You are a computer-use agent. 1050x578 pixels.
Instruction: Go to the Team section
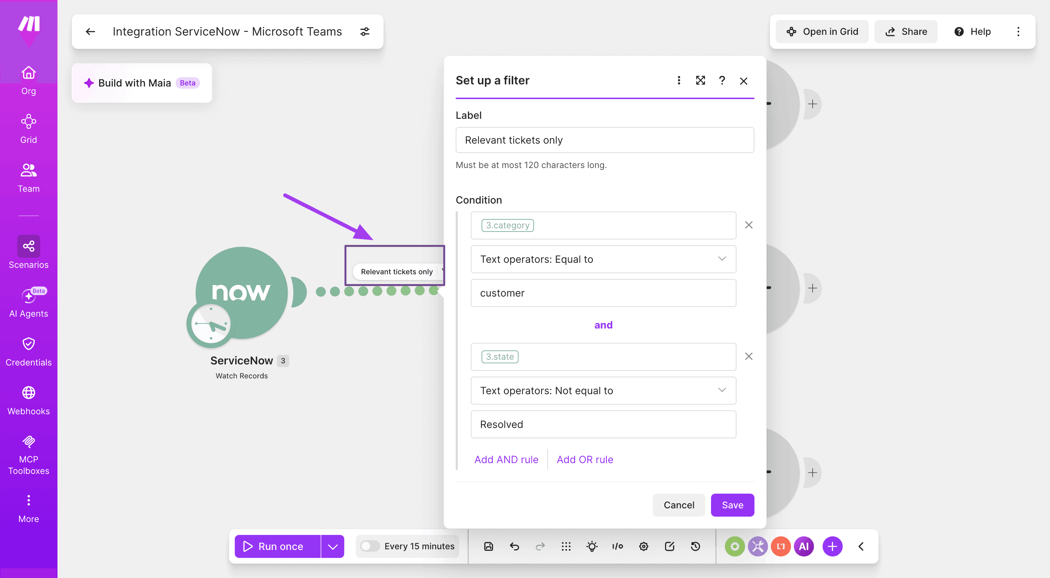pos(28,178)
